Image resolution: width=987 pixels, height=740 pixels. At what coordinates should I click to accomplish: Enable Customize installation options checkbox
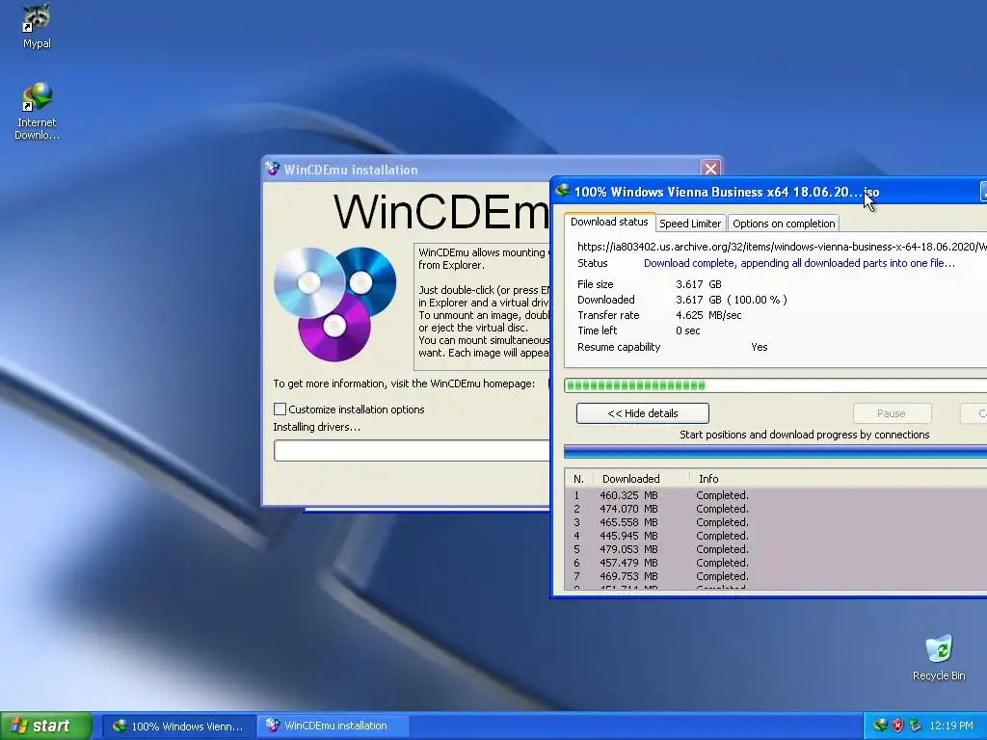[280, 409]
